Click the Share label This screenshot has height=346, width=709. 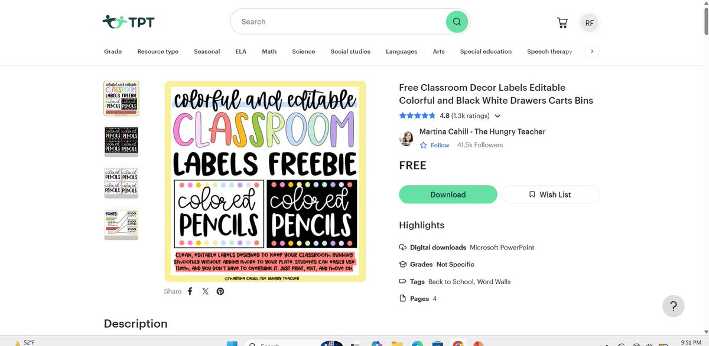[173, 291]
